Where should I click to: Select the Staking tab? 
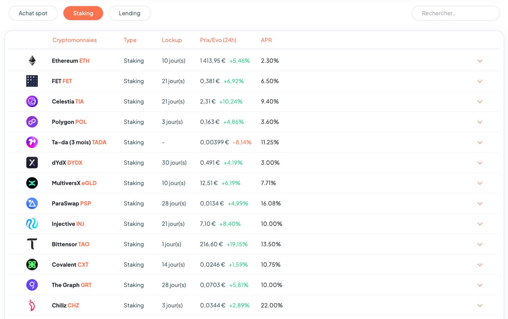[x=83, y=13]
